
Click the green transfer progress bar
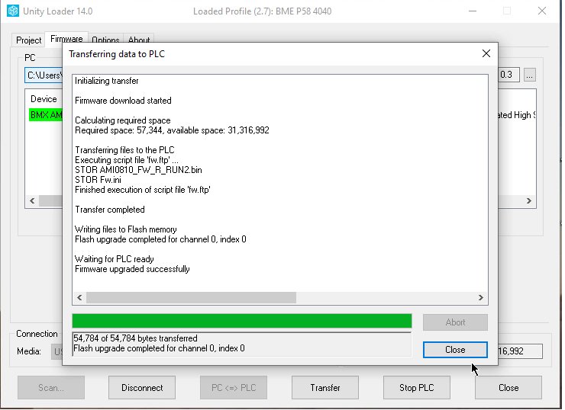(x=242, y=321)
